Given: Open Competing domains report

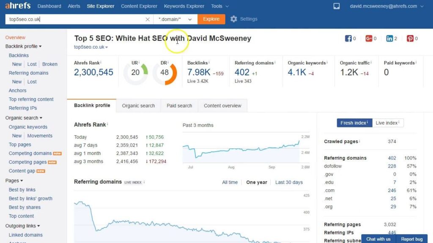Looking at the screenshot, I should tap(30, 154).
